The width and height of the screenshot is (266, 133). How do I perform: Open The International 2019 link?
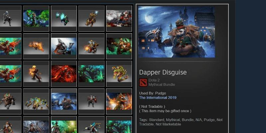pos(158,97)
